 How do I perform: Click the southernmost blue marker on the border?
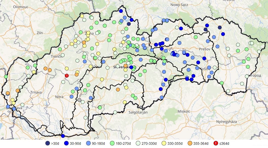pyautogui.click(x=63, y=136)
